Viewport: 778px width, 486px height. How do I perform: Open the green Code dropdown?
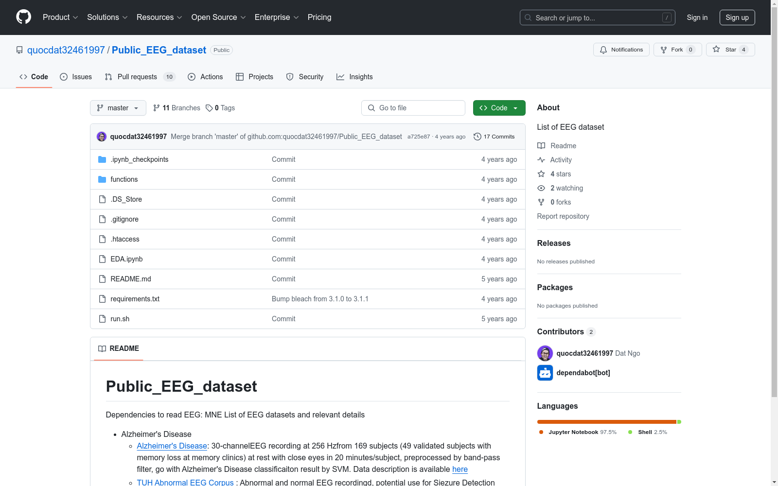pos(499,108)
